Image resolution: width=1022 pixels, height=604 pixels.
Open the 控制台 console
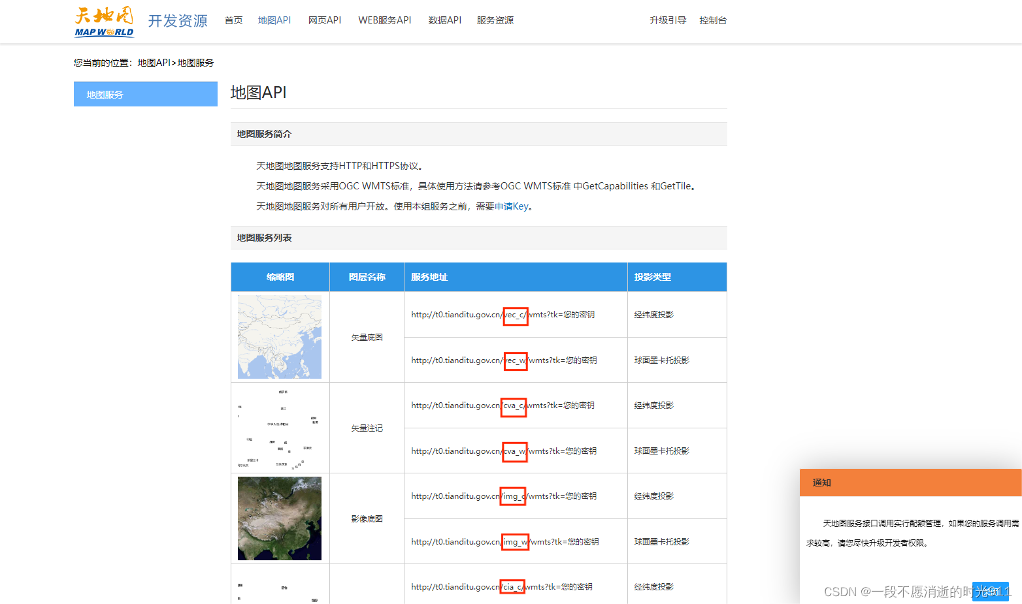(x=713, y=20)
